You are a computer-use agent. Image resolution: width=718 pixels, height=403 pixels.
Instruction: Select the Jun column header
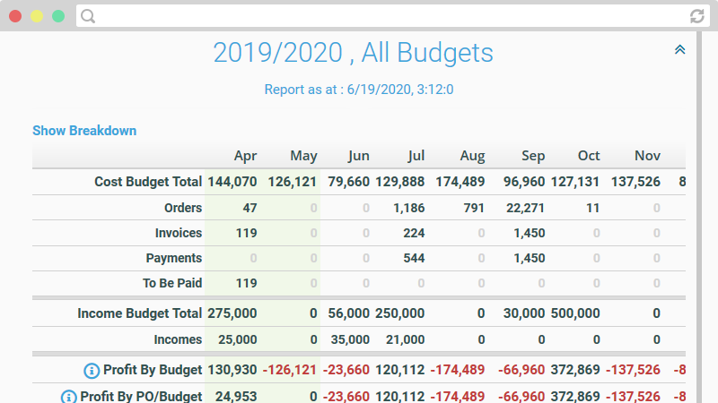[x=358, y=156]
